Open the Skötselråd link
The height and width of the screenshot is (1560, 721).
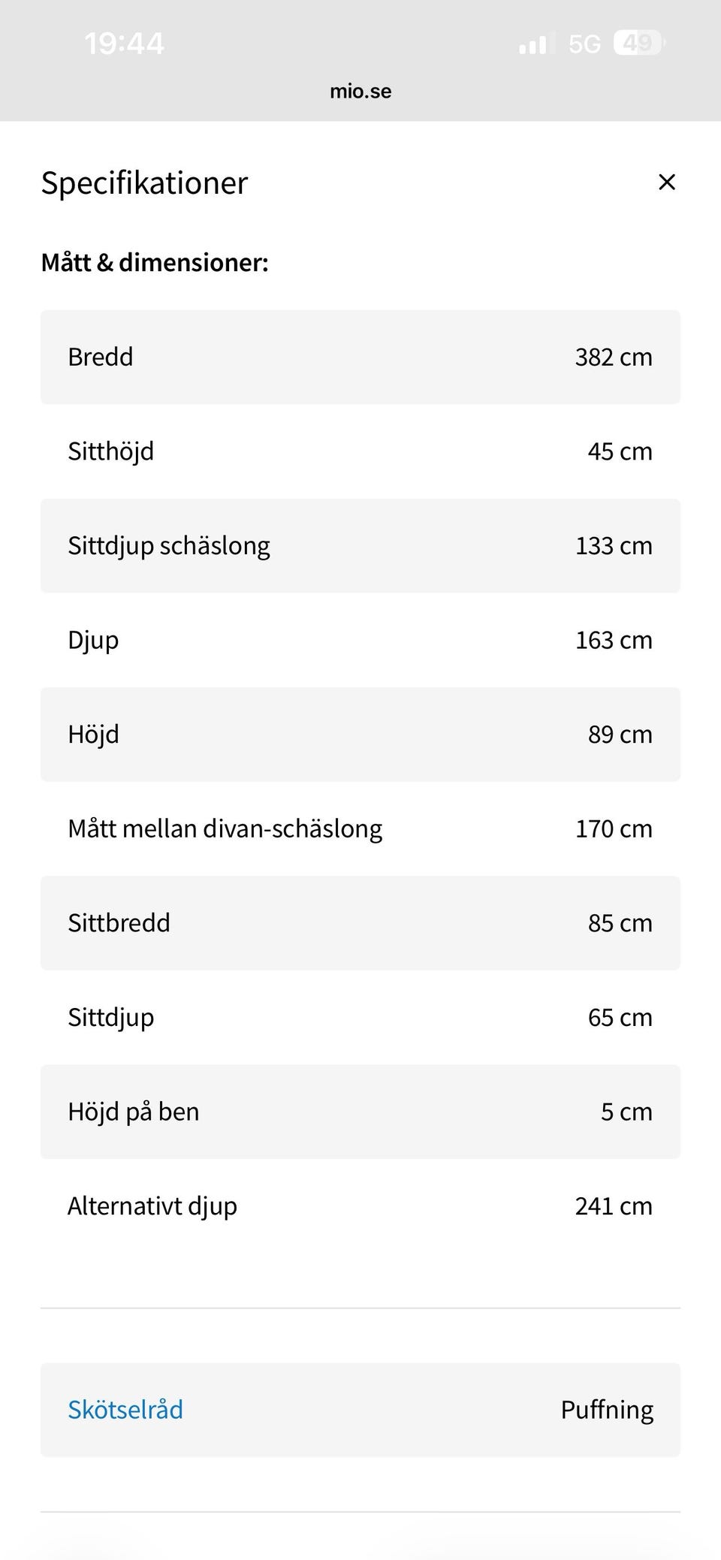125,1410
